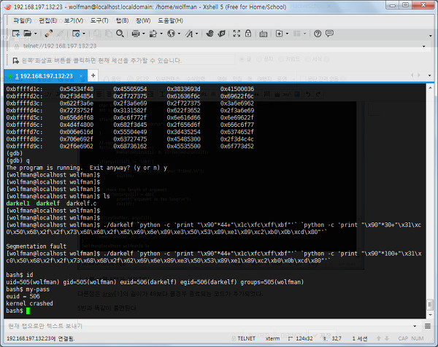Click the status bar up arrow
438x347 pixels.
tap(379, 338)
